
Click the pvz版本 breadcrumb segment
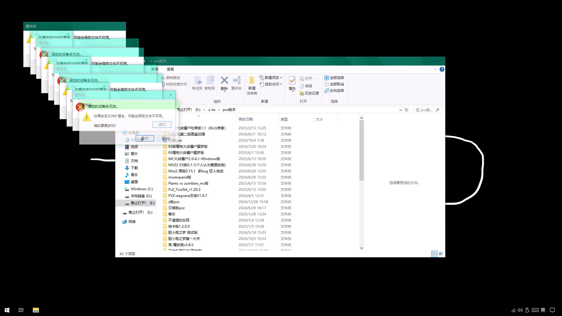pos(229,110)
